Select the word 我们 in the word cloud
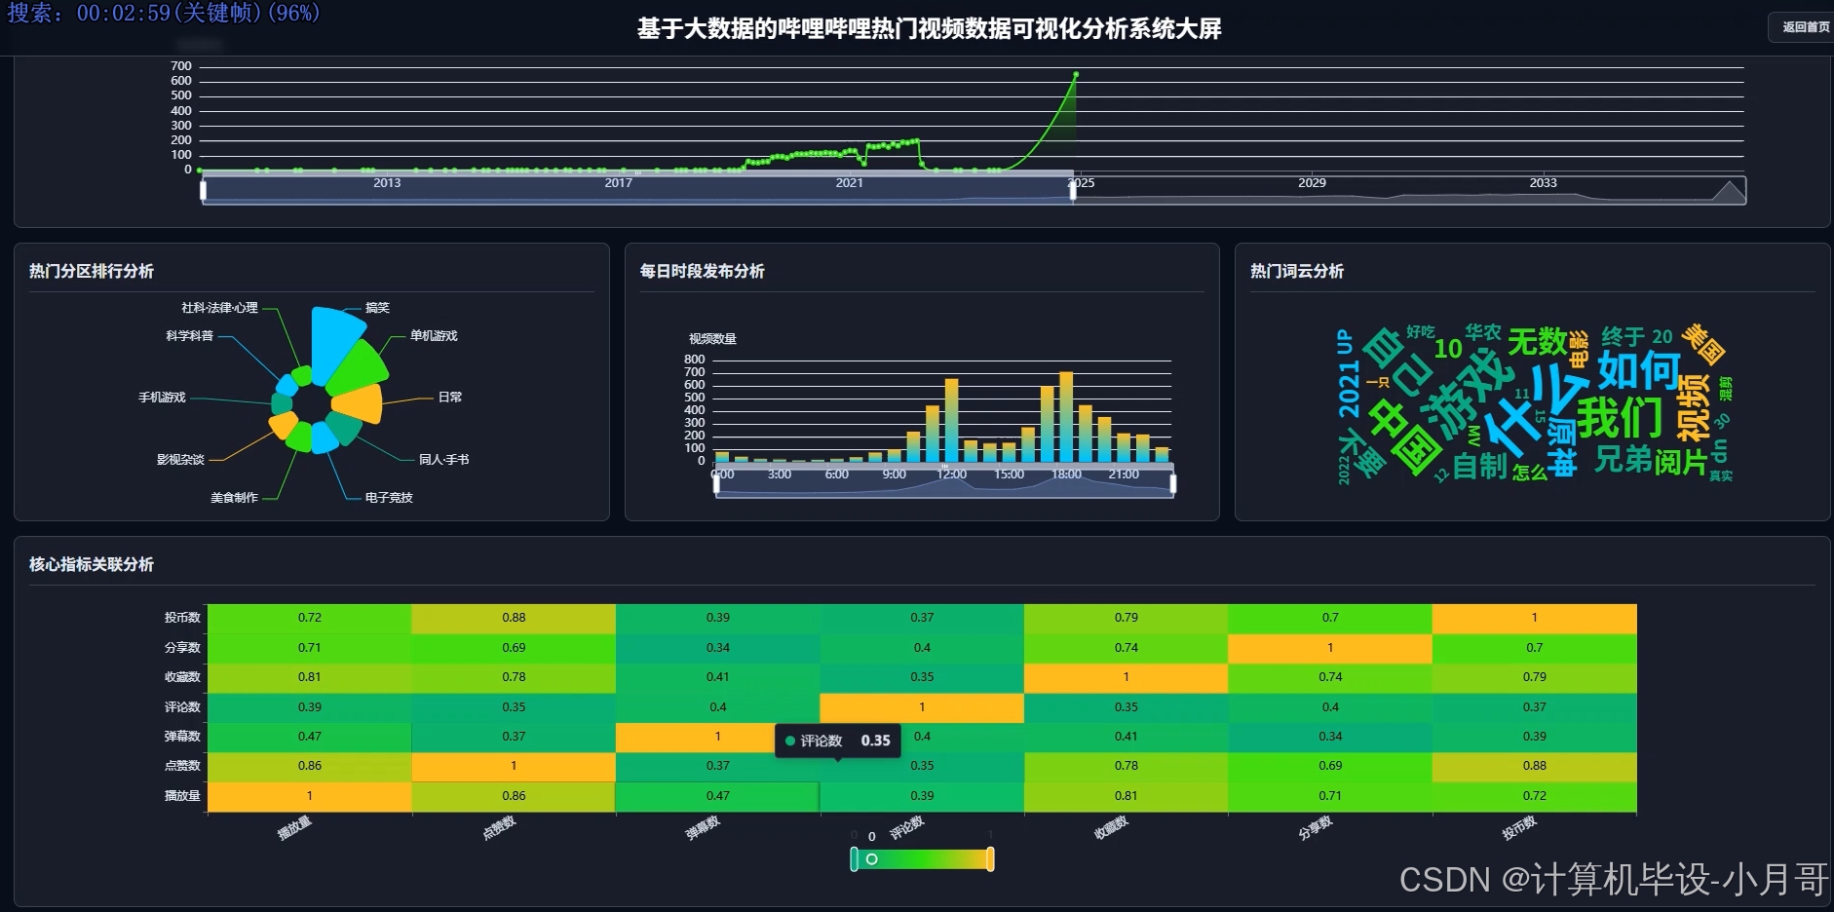 pos(1620,417)
